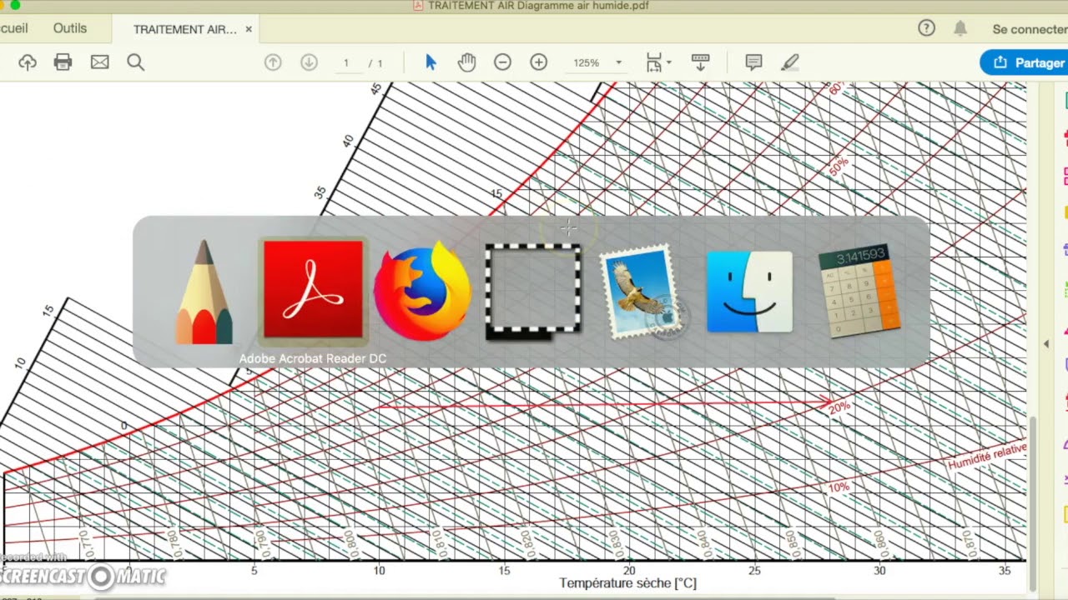
Task: Switch to Firefox in app switcher
Action: coord(422,290)
